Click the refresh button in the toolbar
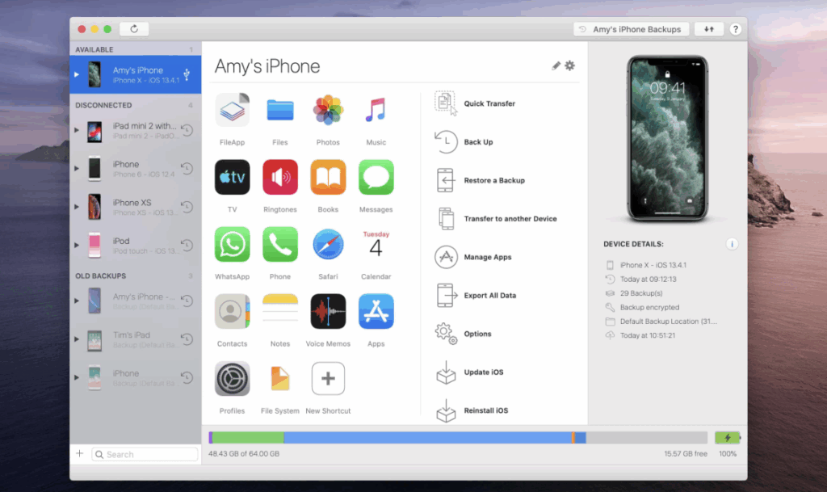The image size is (827, 492). click(134, 29)
